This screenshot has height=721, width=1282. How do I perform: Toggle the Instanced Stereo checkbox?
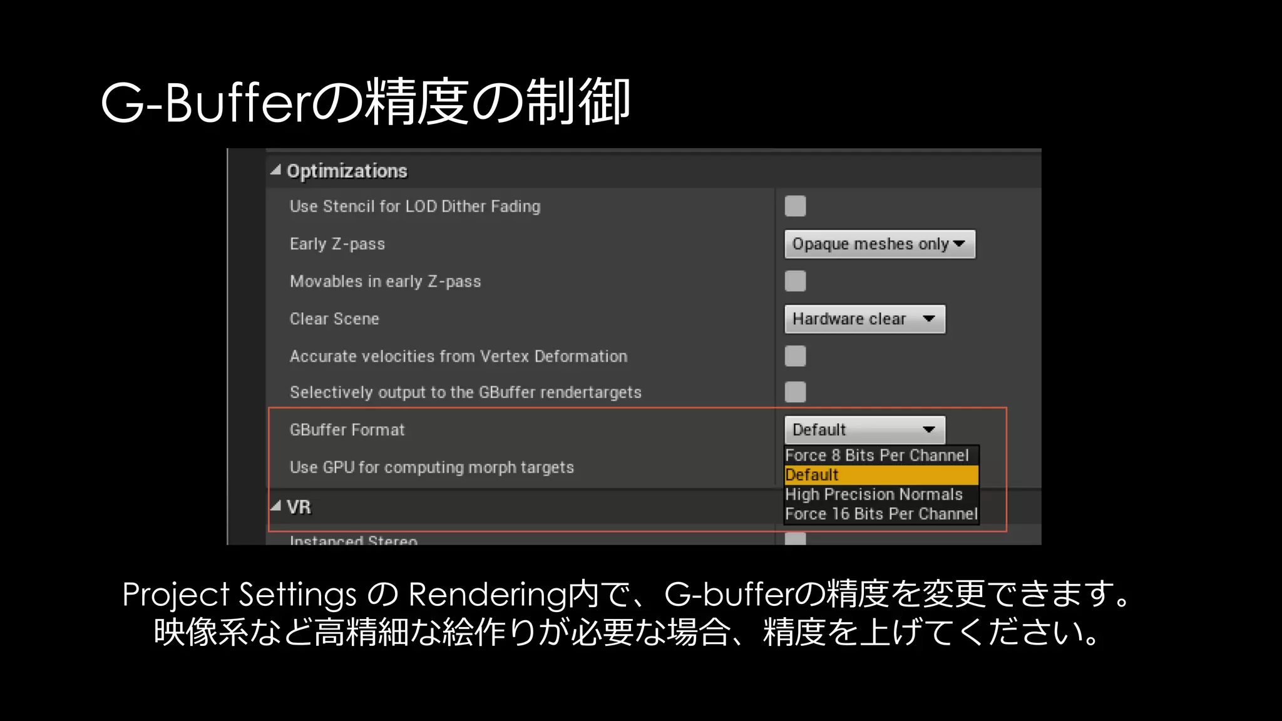click(x=795, y=539)
